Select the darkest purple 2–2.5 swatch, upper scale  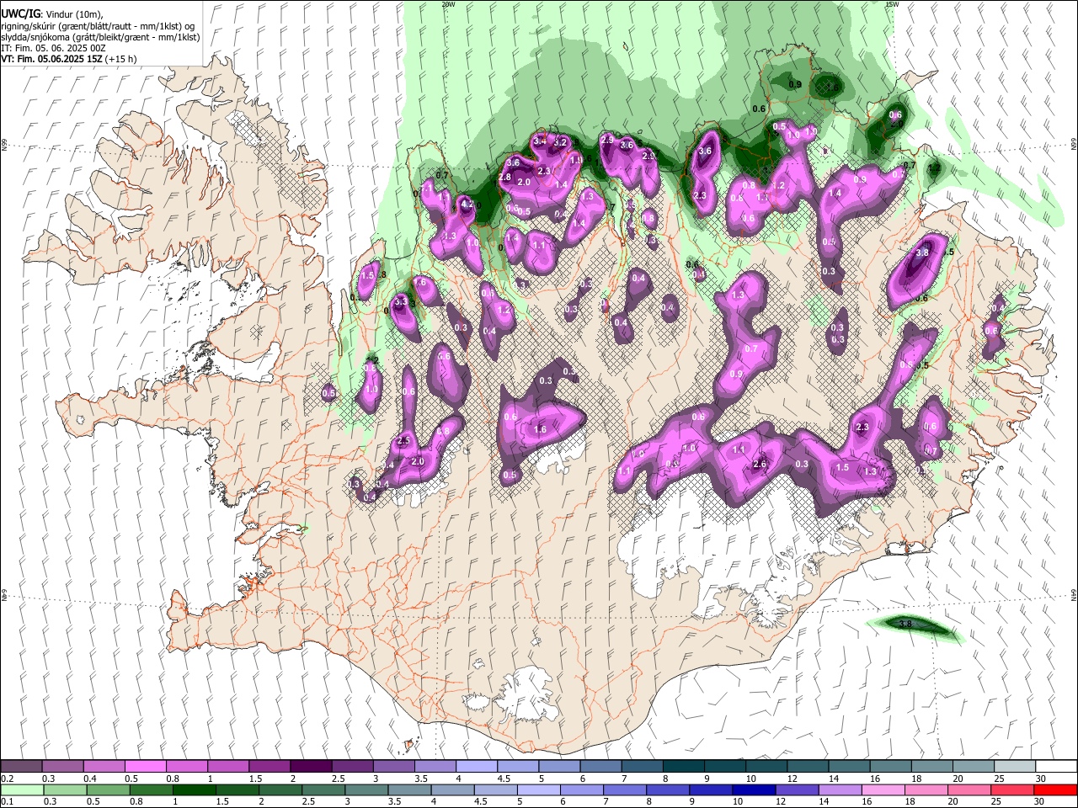point(311,767)
